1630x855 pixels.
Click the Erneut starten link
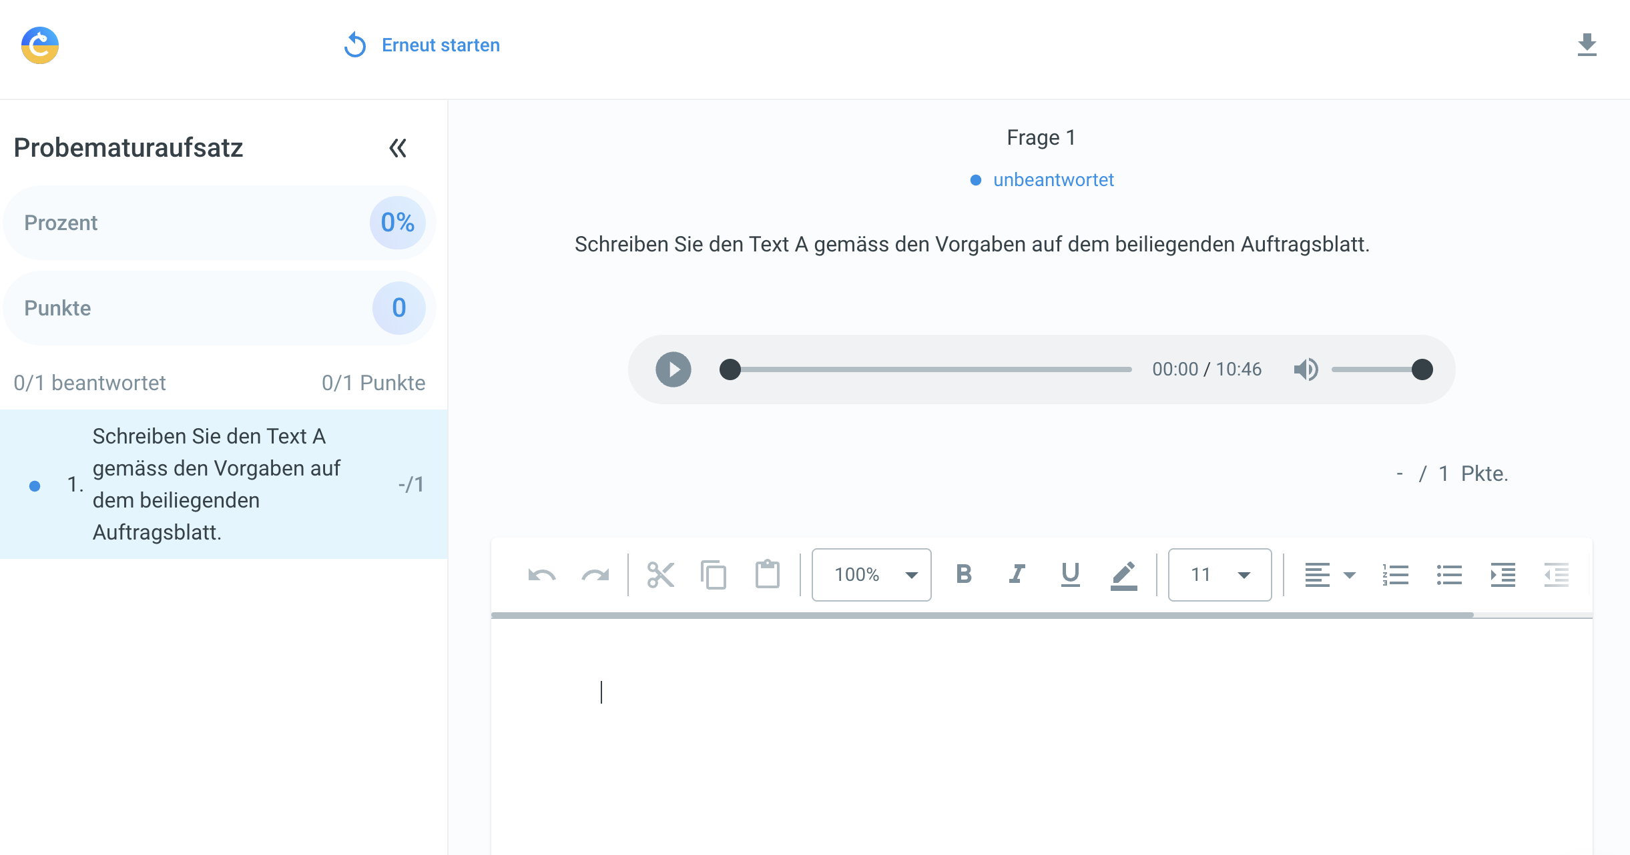[x=440, y=45]
